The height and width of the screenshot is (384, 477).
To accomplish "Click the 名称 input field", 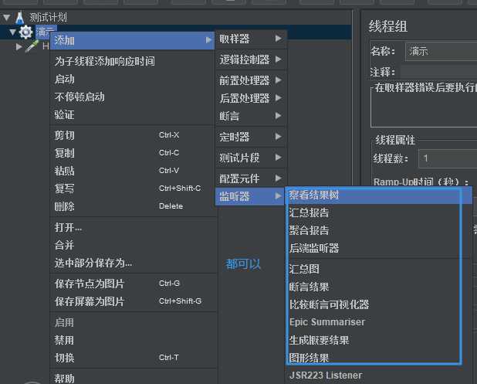I will [441, 52].
